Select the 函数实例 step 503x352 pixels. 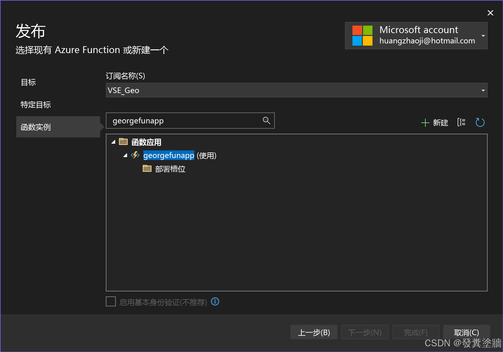coord(58,127)
